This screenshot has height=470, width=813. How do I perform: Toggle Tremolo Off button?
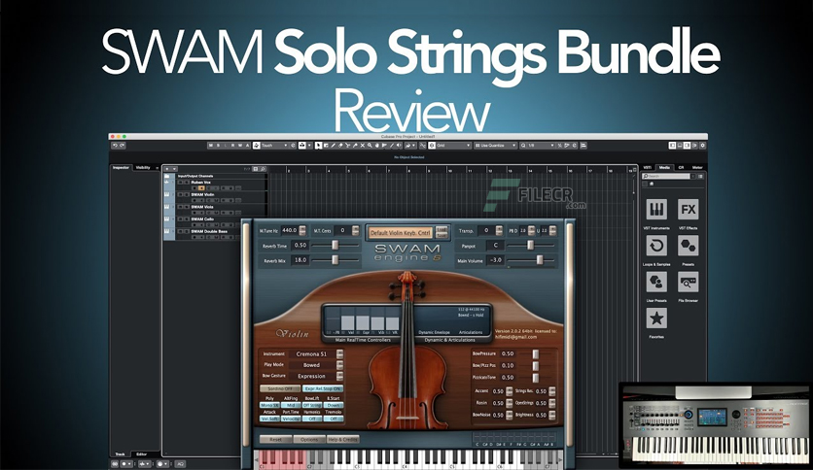pos(334,419)
